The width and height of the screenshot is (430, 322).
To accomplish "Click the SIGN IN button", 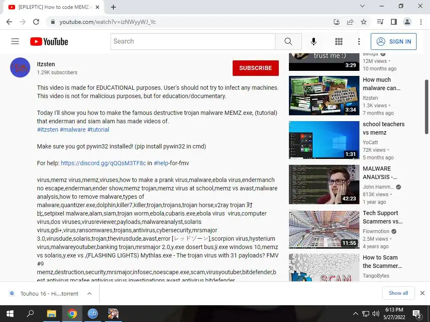I will tap(393, 42).
